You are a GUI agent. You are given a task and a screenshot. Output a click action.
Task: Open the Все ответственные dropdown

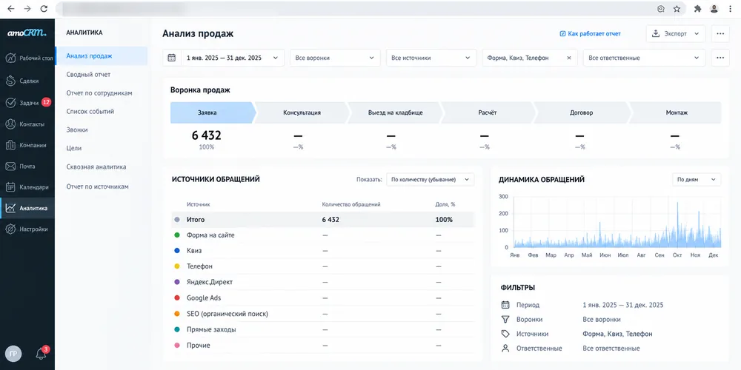click(644, 58)
